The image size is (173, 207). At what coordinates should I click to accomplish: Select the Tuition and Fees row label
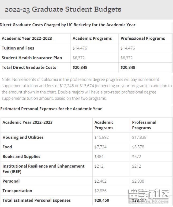click(x=18, y=48)
